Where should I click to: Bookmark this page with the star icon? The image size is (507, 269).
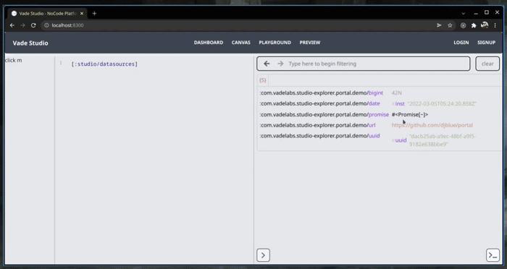pos(450,25)
